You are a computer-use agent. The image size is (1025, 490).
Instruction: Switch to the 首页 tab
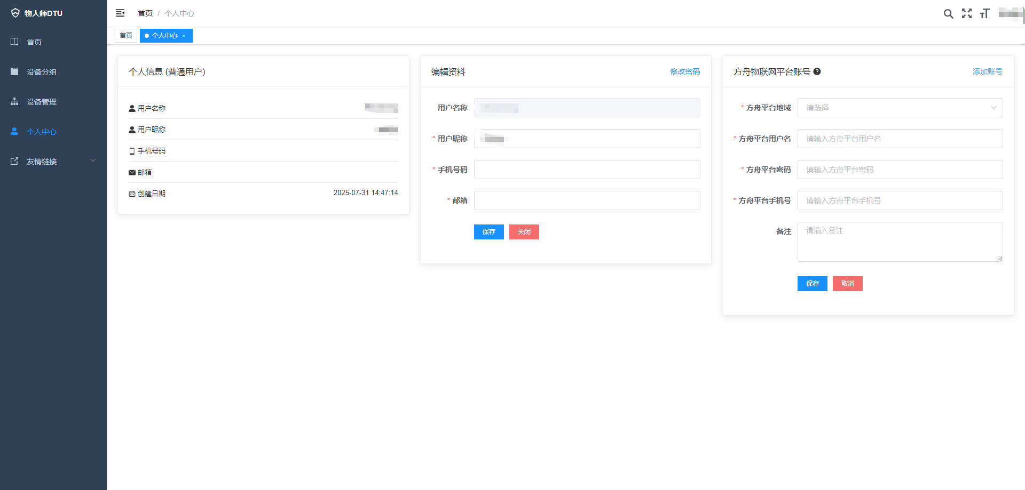coord(126,36)
